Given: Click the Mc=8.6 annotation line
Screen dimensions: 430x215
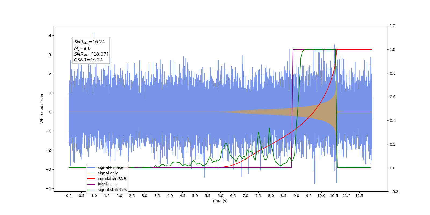Looking at the screenshot, I should point(82,49).
